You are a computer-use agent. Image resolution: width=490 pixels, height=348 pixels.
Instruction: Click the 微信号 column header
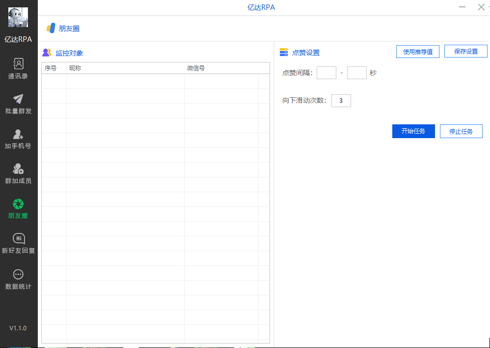tap(196, 68)
